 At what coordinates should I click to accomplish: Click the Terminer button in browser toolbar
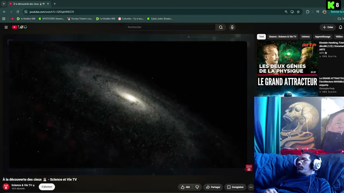click(x=337, y=12)
